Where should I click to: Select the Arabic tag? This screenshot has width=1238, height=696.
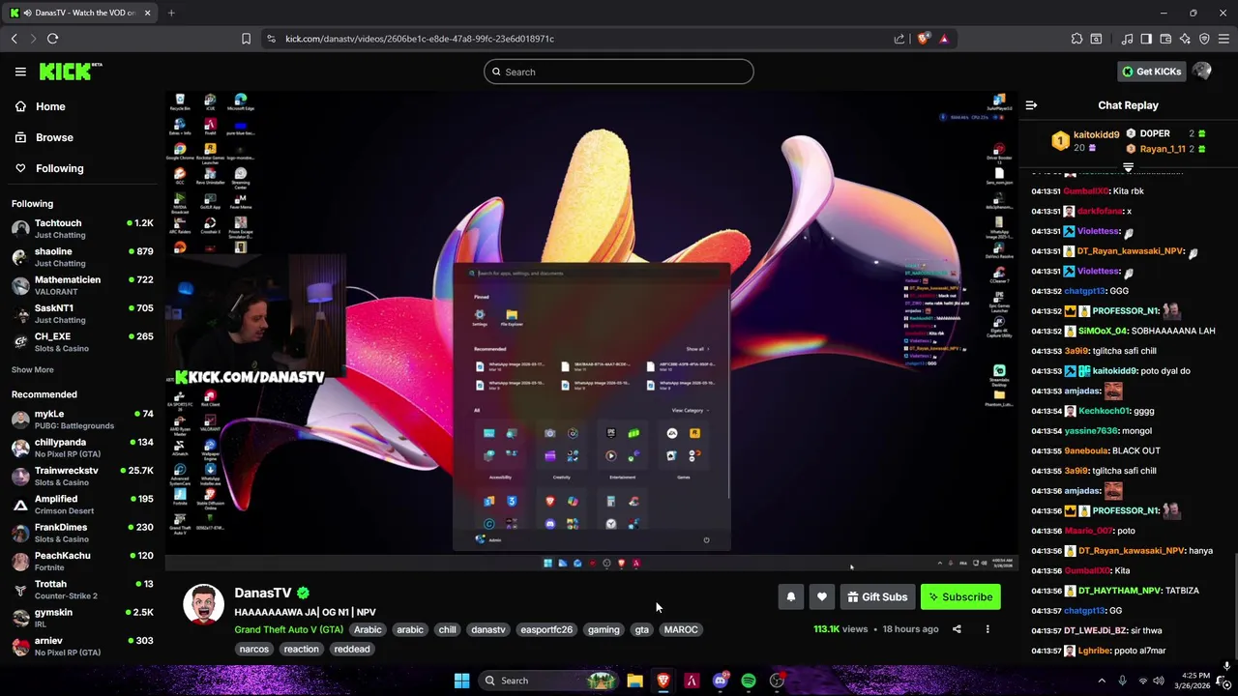(x=368, y=629)
